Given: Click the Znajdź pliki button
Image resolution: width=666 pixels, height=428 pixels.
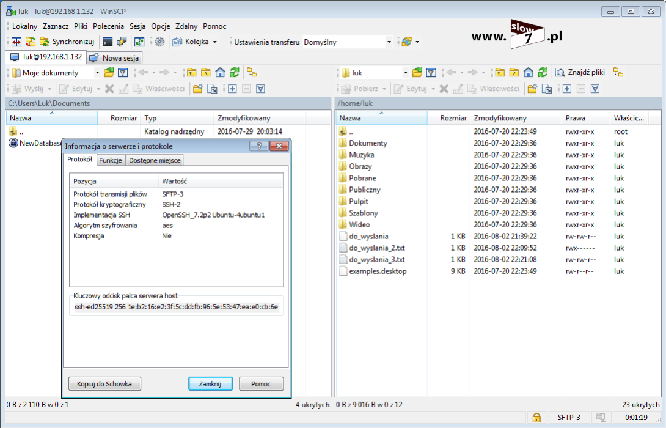Looking at the screenshot, I should (x=580, y=73).
